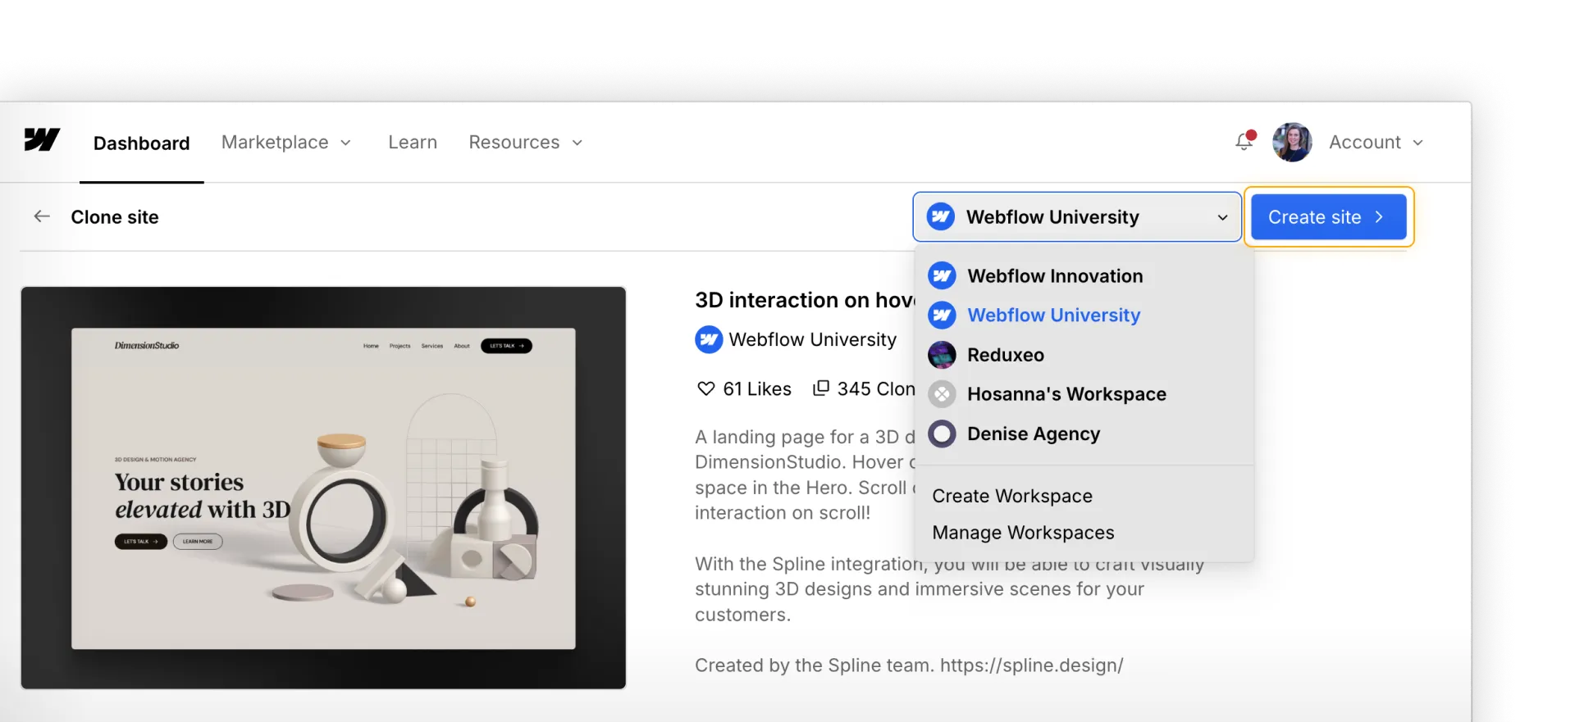The width and height of the screenshot is (1575, 722).
Task: Go back with the left arrow icon
Action: [x=42, y=216]
